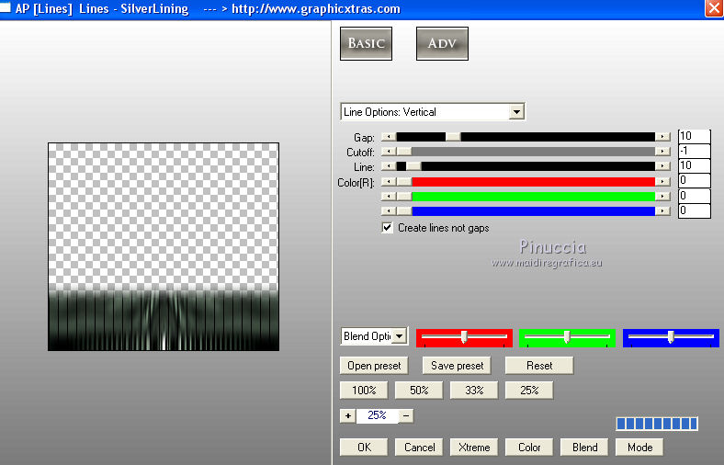Click the Blend button
724x465 pixels.
pyautogui.click(x=584, y=447)
